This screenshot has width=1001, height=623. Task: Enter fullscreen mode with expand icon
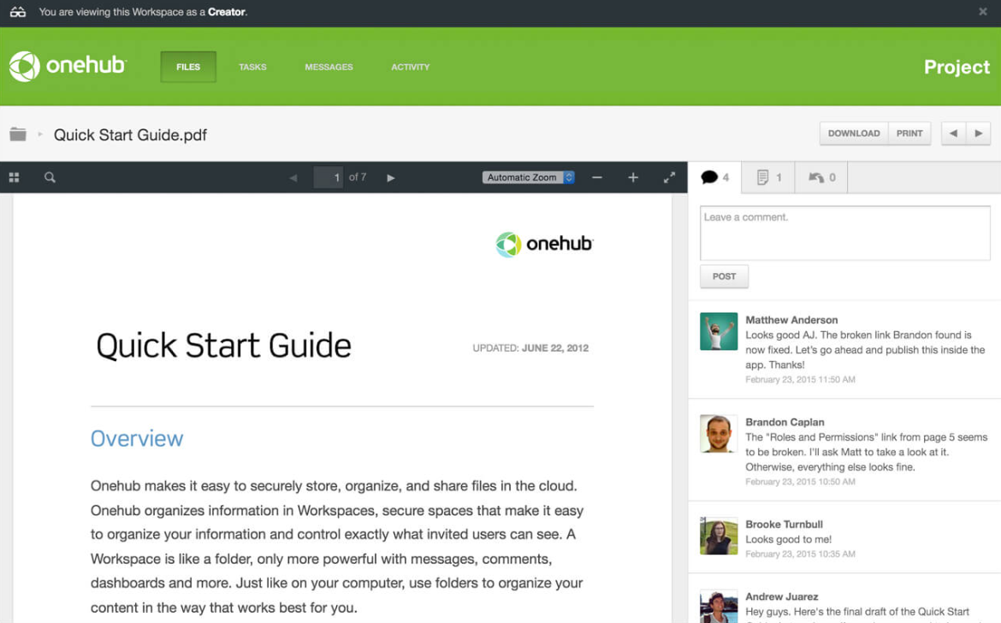[x=669, y=177]
